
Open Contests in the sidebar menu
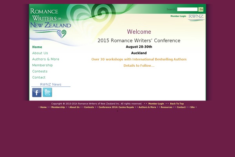(40, 71)
